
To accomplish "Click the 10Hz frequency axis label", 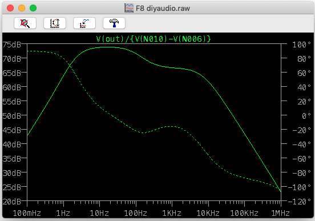I will [x=99, y=213].
